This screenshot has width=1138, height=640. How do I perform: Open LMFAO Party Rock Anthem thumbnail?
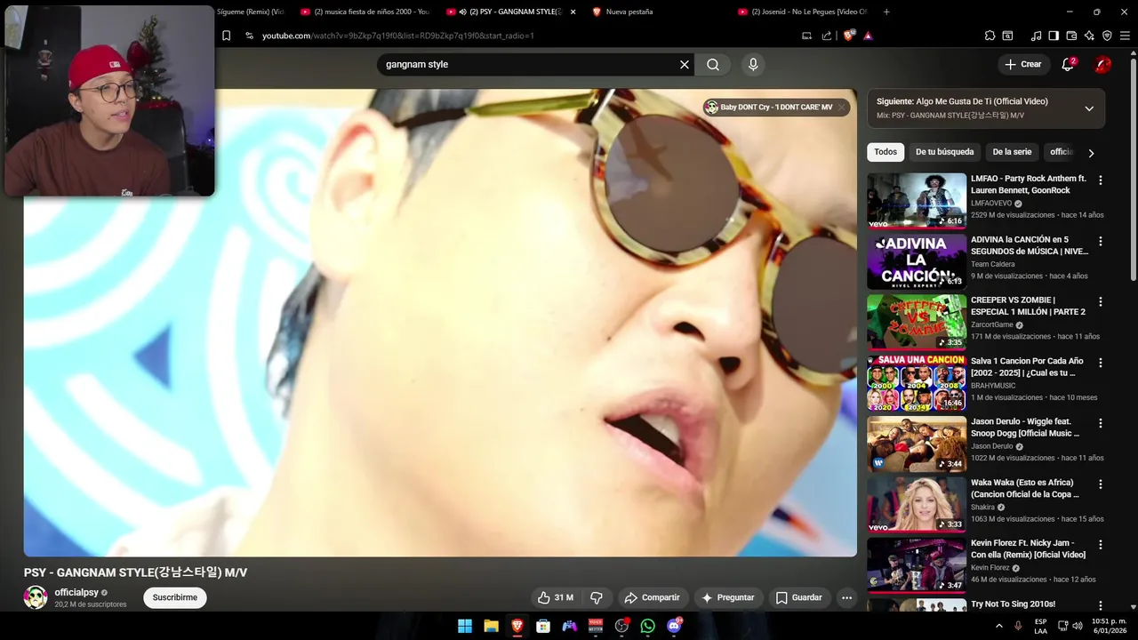point(917,201)
